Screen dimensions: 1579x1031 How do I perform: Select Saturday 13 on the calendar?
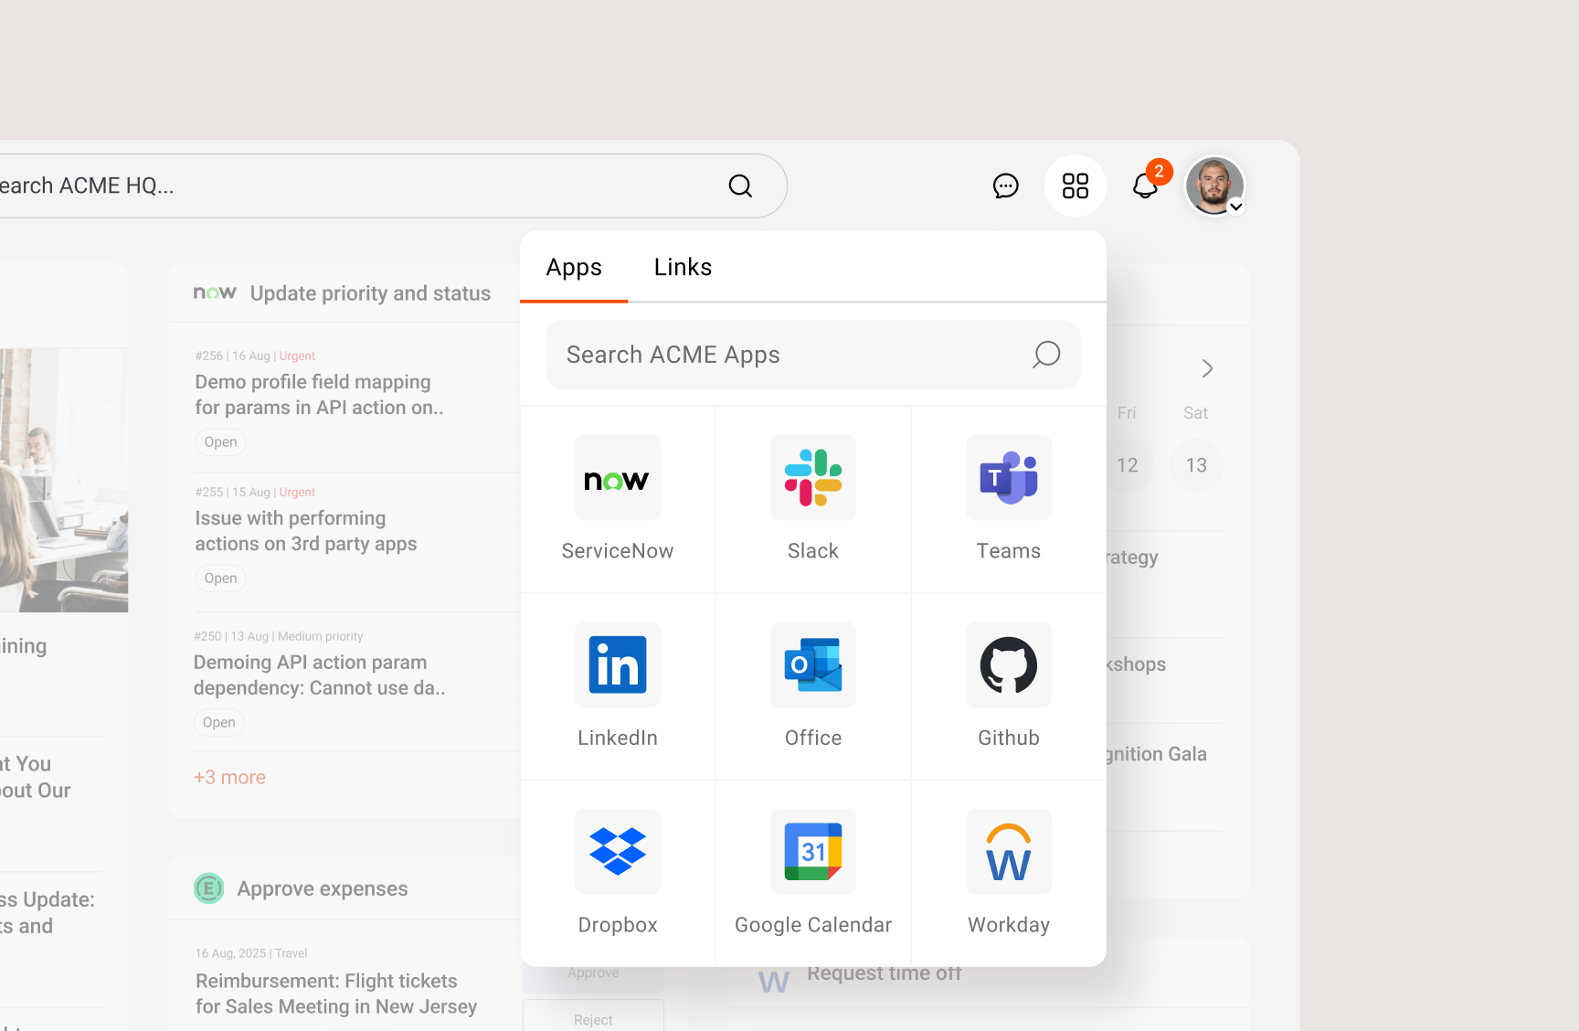tap(1196, 465)
